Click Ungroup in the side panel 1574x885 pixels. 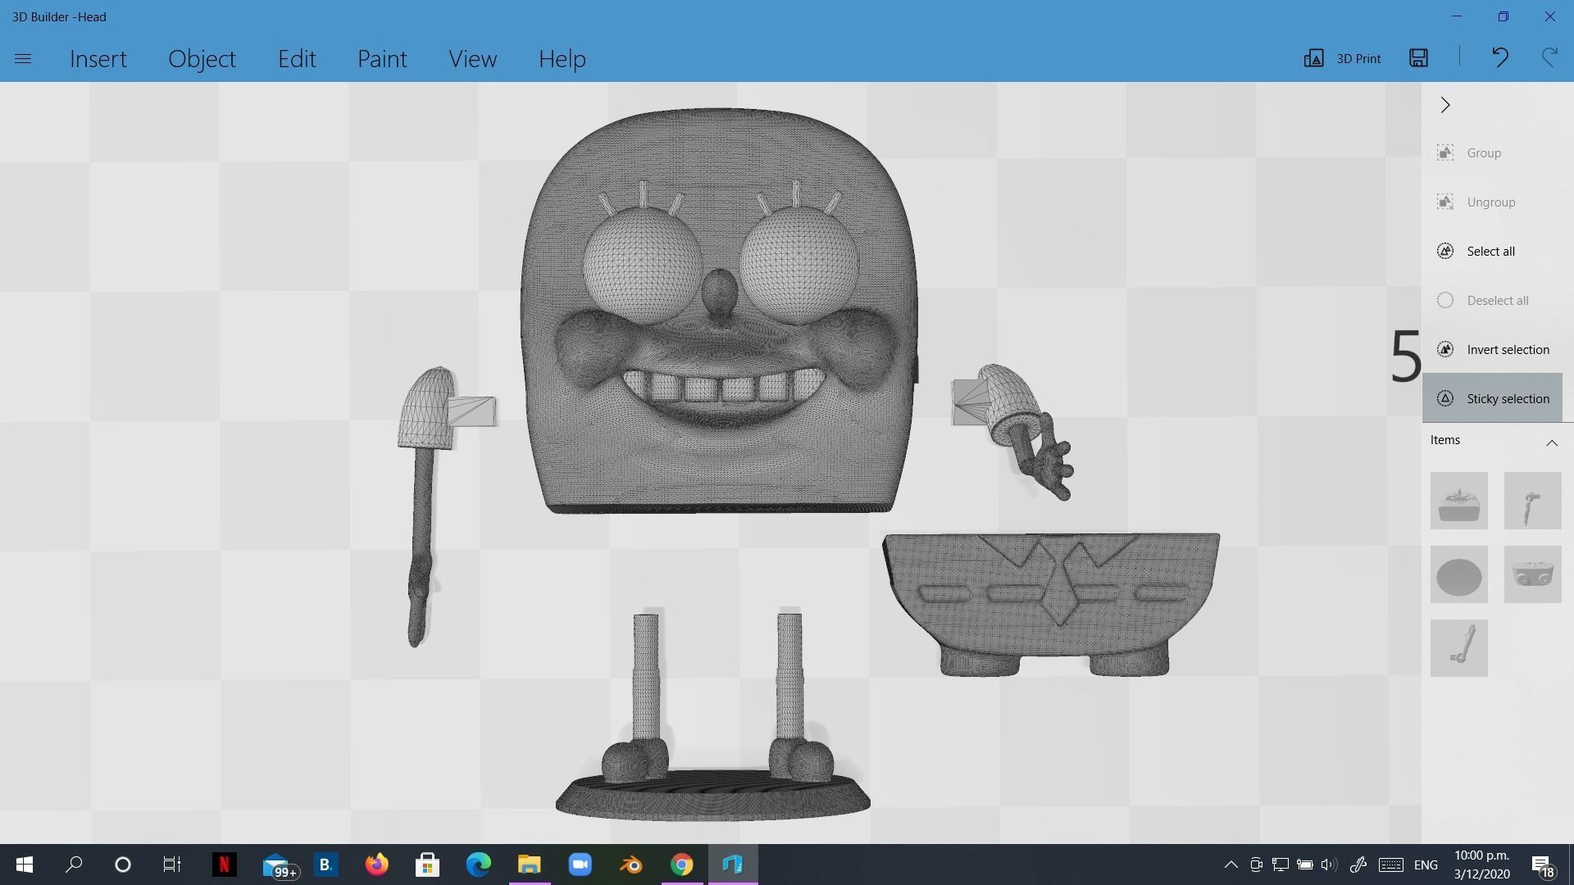(1492, 202)
